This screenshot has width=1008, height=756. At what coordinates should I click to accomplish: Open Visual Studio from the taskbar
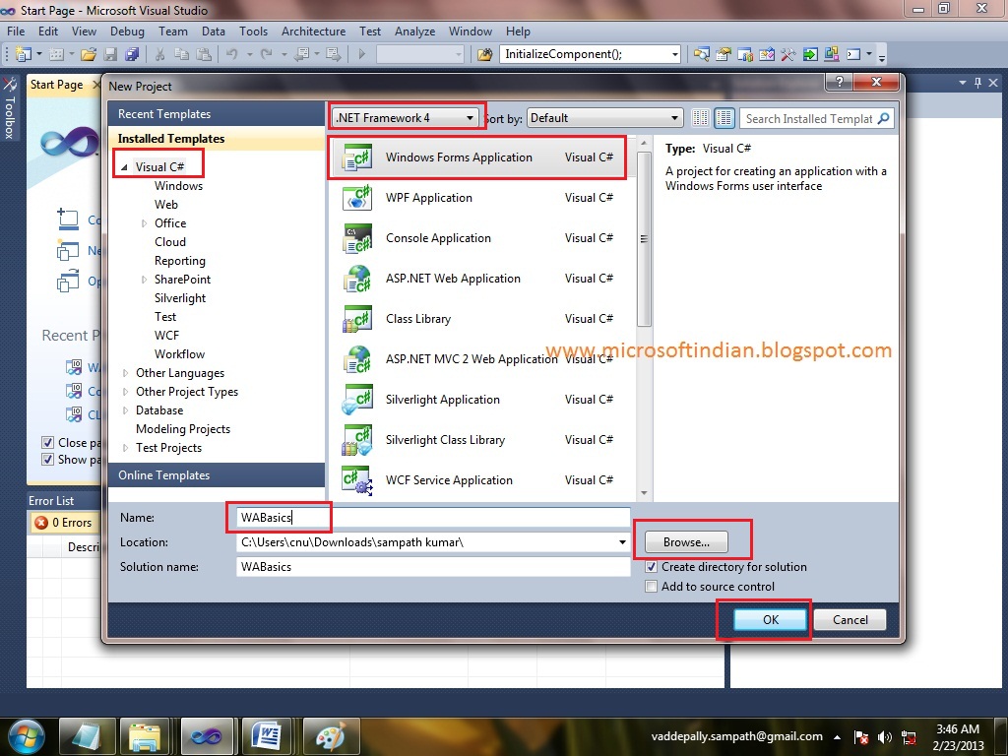tap(207, 735)
